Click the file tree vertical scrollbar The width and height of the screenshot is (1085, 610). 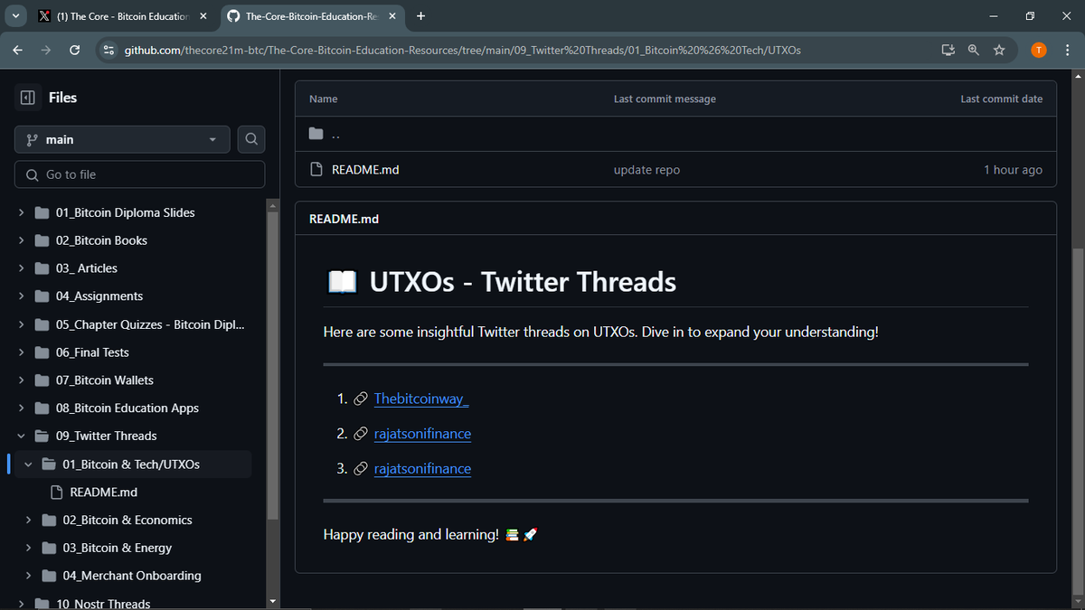tap(274, 366)
